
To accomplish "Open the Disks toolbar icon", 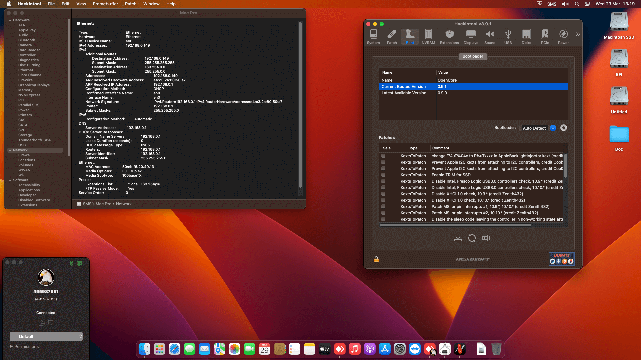I will [x=526, y=37].
